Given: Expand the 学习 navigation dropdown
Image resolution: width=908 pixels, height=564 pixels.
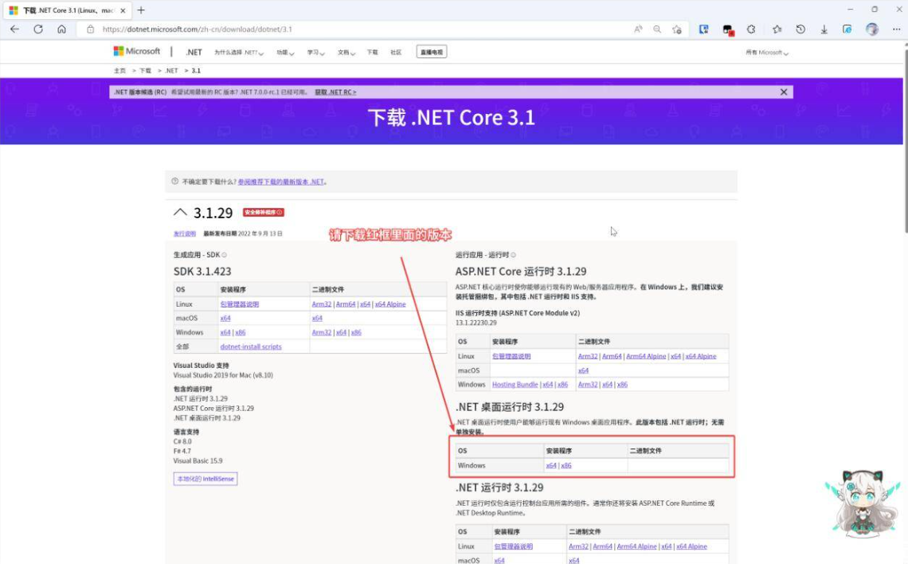Looking at the screenshot, I should 315,52.
